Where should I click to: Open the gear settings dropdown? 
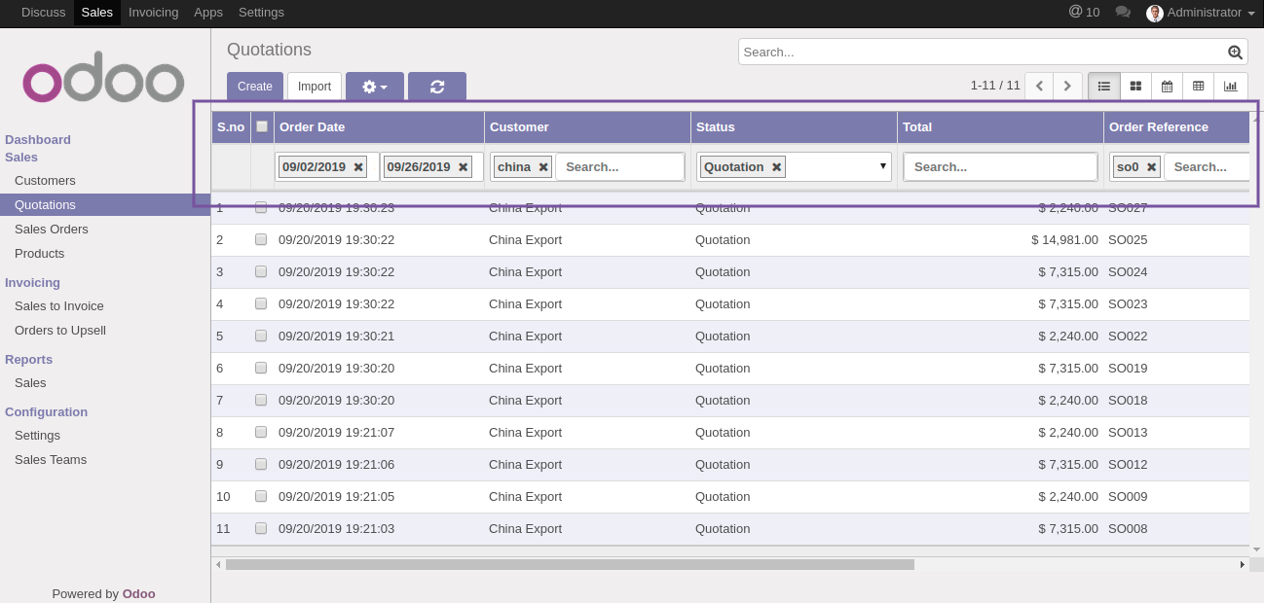375,87
